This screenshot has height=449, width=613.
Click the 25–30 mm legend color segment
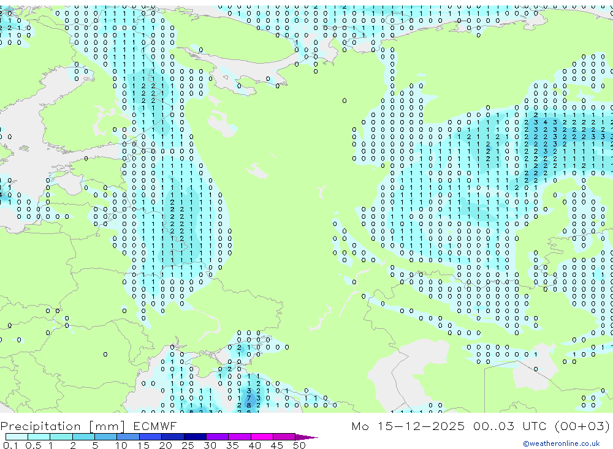tap(195, 437)
